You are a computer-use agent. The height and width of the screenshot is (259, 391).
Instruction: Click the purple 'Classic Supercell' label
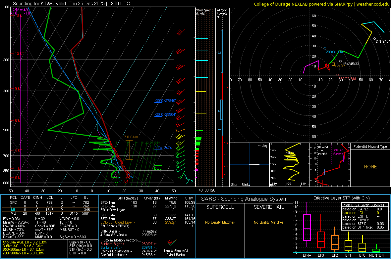pos(338,152)
